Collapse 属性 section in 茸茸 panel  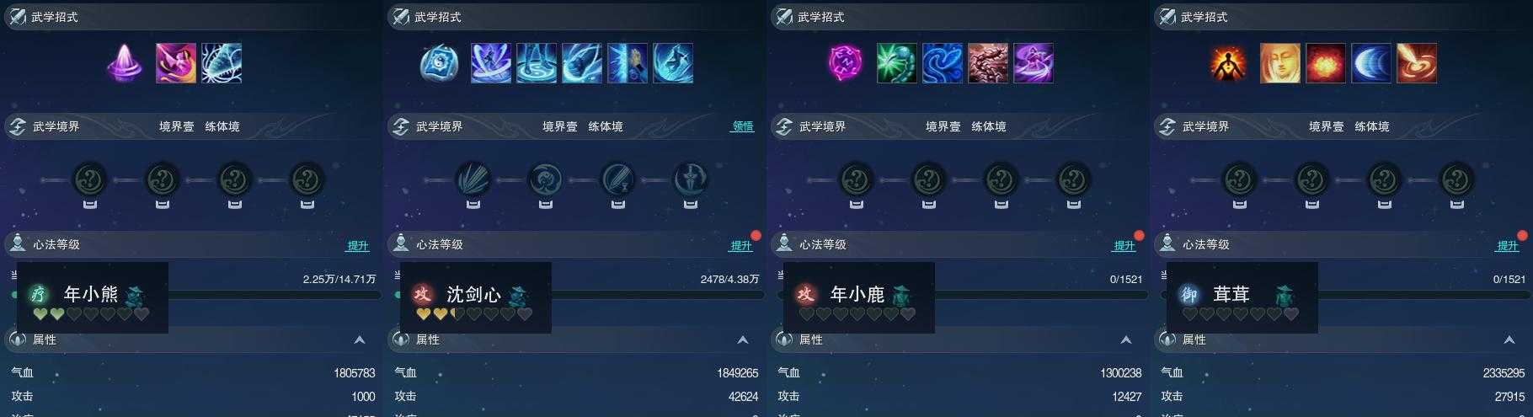pos(1509,339)
